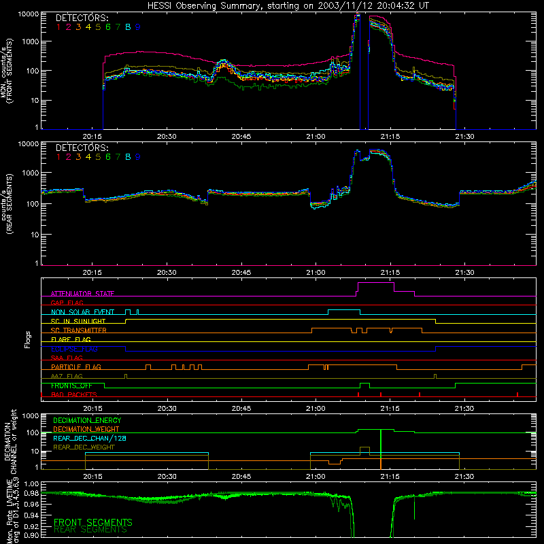This screenshot has height=544, width=544.
Task: Select olive detector 5 in front segments legend
Action: click(98, 27)
